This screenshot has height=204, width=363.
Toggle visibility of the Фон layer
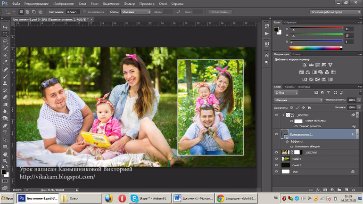click(277, 172)
